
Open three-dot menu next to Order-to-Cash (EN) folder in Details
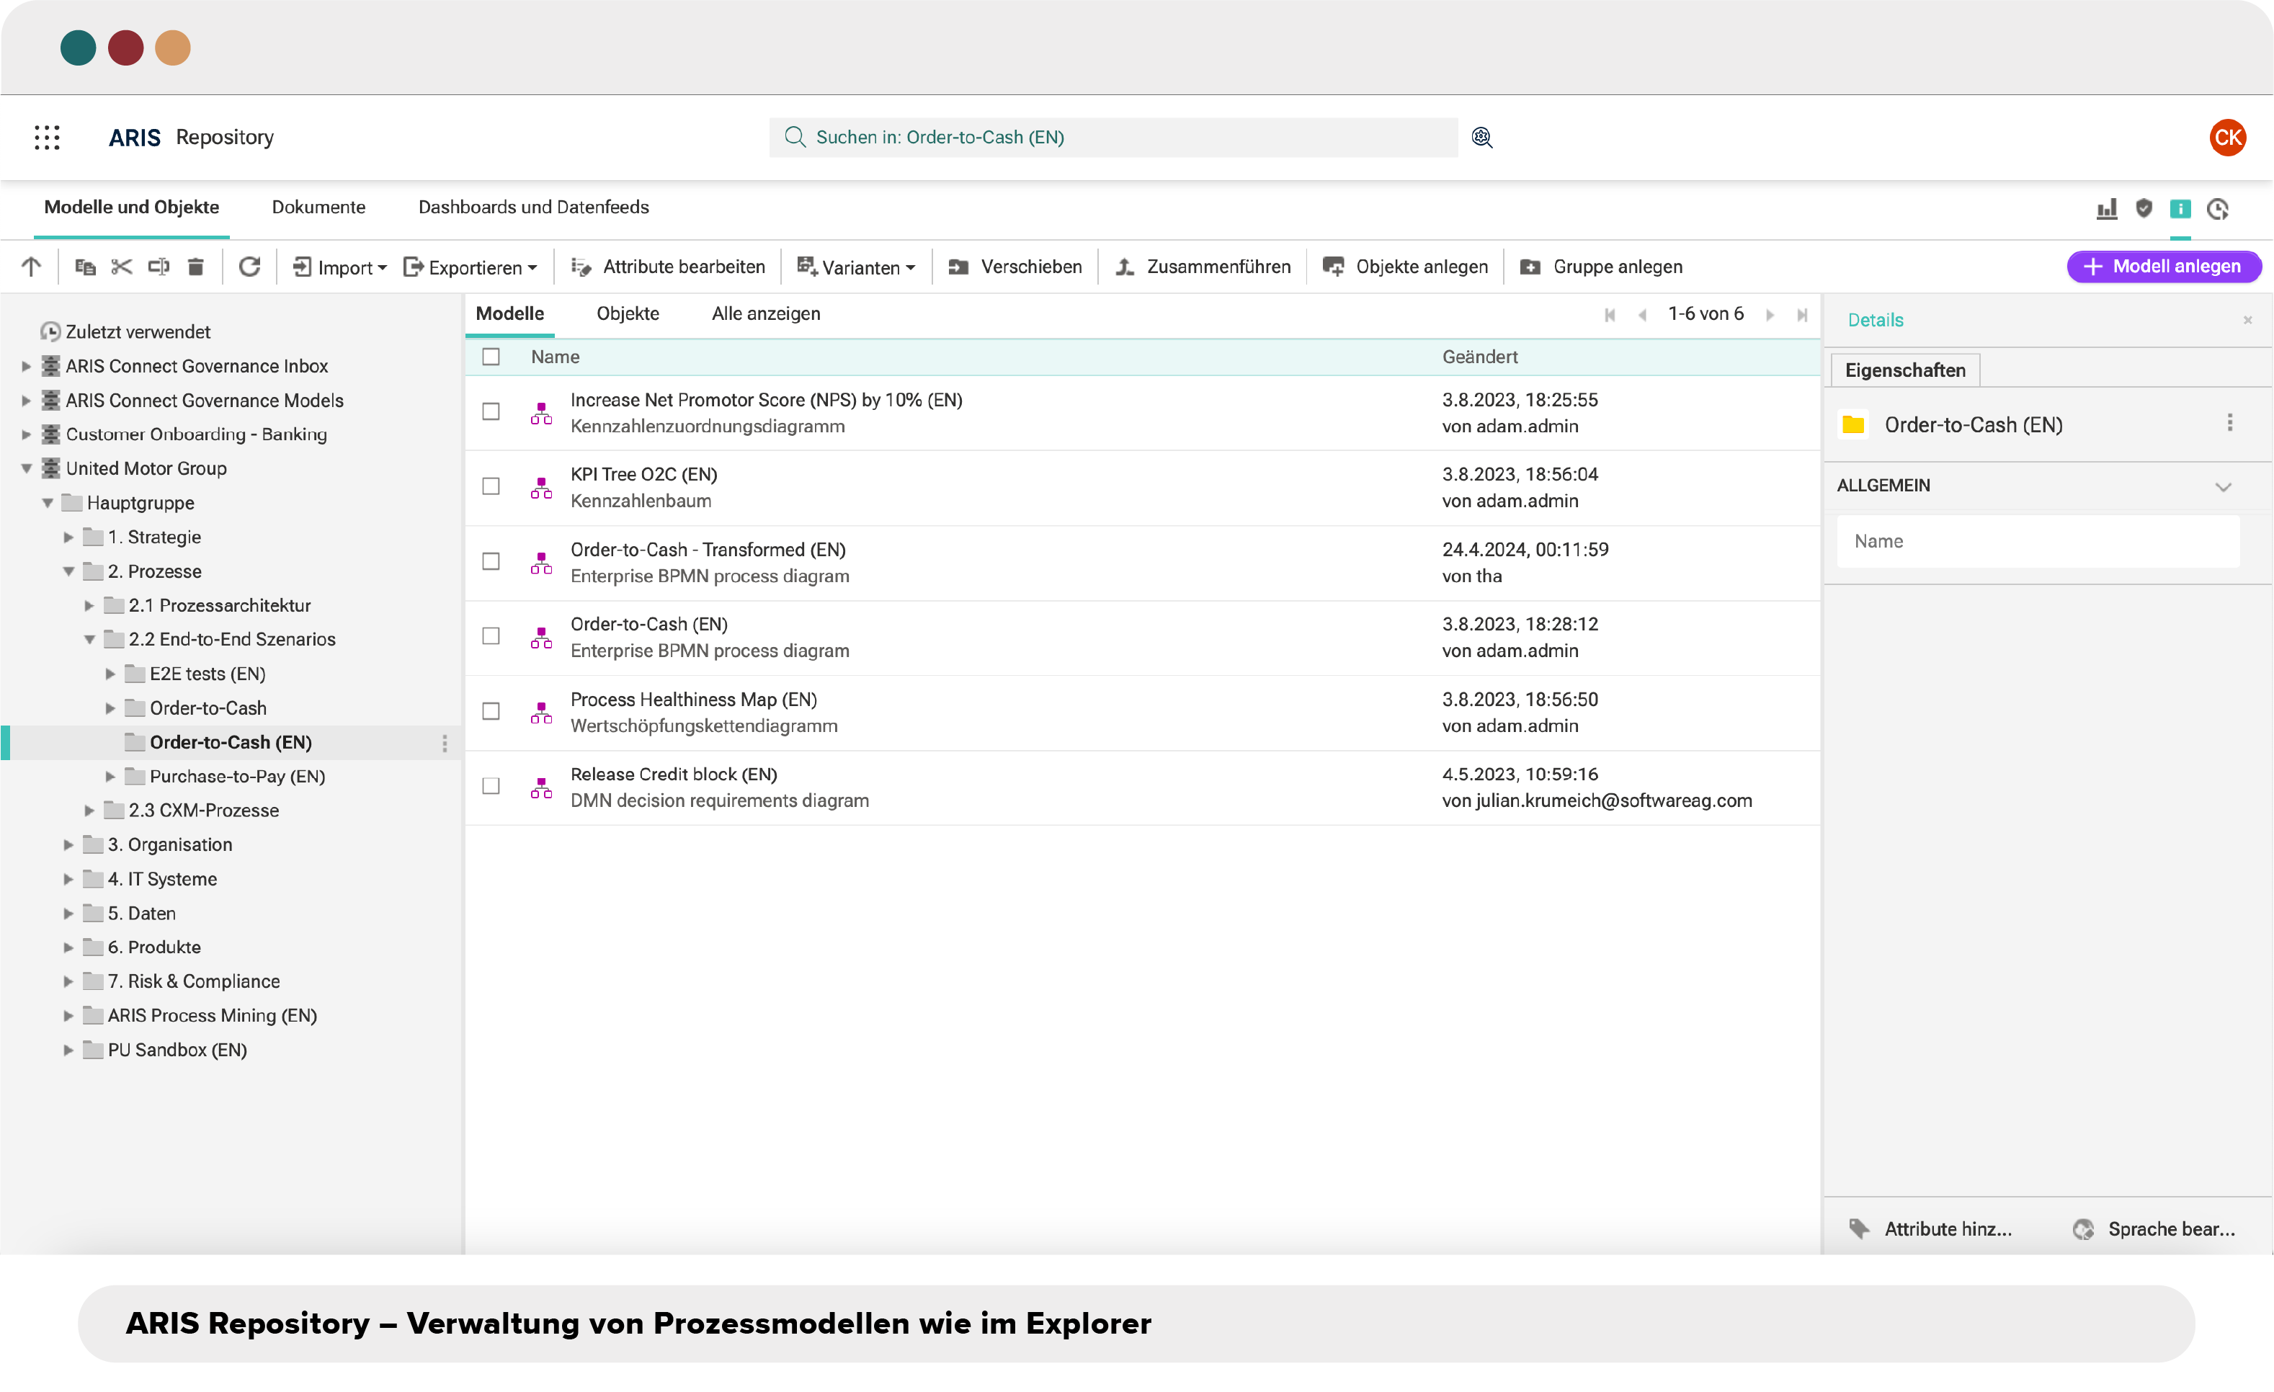click(2229, 423)
